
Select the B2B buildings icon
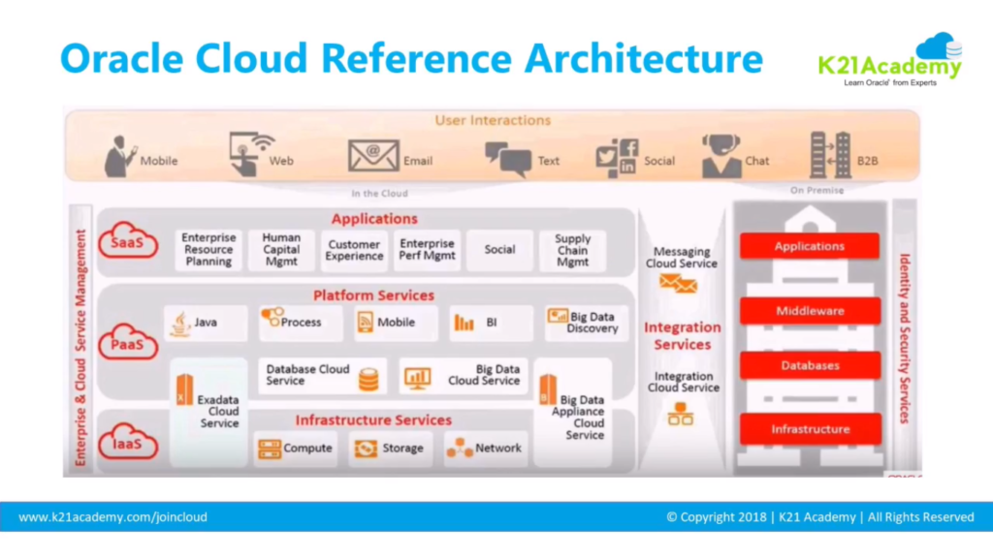coord(830,155)
